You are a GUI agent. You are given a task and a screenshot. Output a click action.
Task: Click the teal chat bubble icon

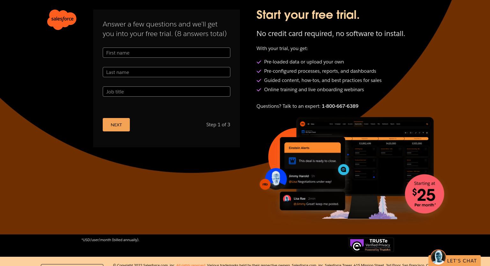(344, 170)
